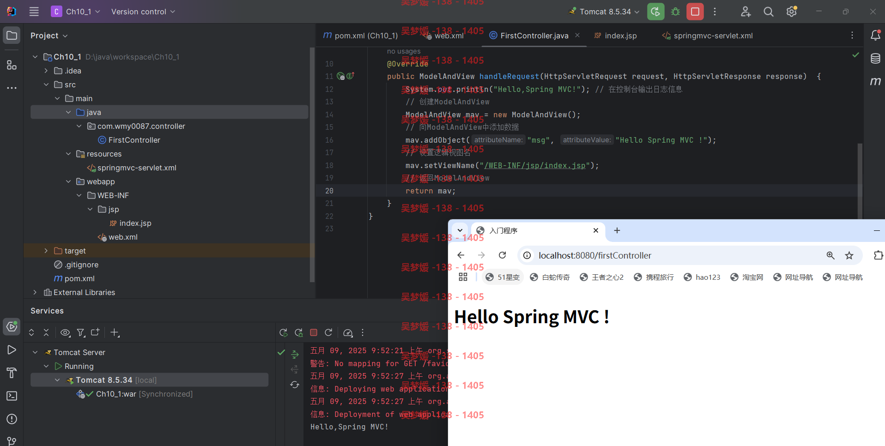
Task: Open Project view mode dropdown
Action: click(49, 36)
